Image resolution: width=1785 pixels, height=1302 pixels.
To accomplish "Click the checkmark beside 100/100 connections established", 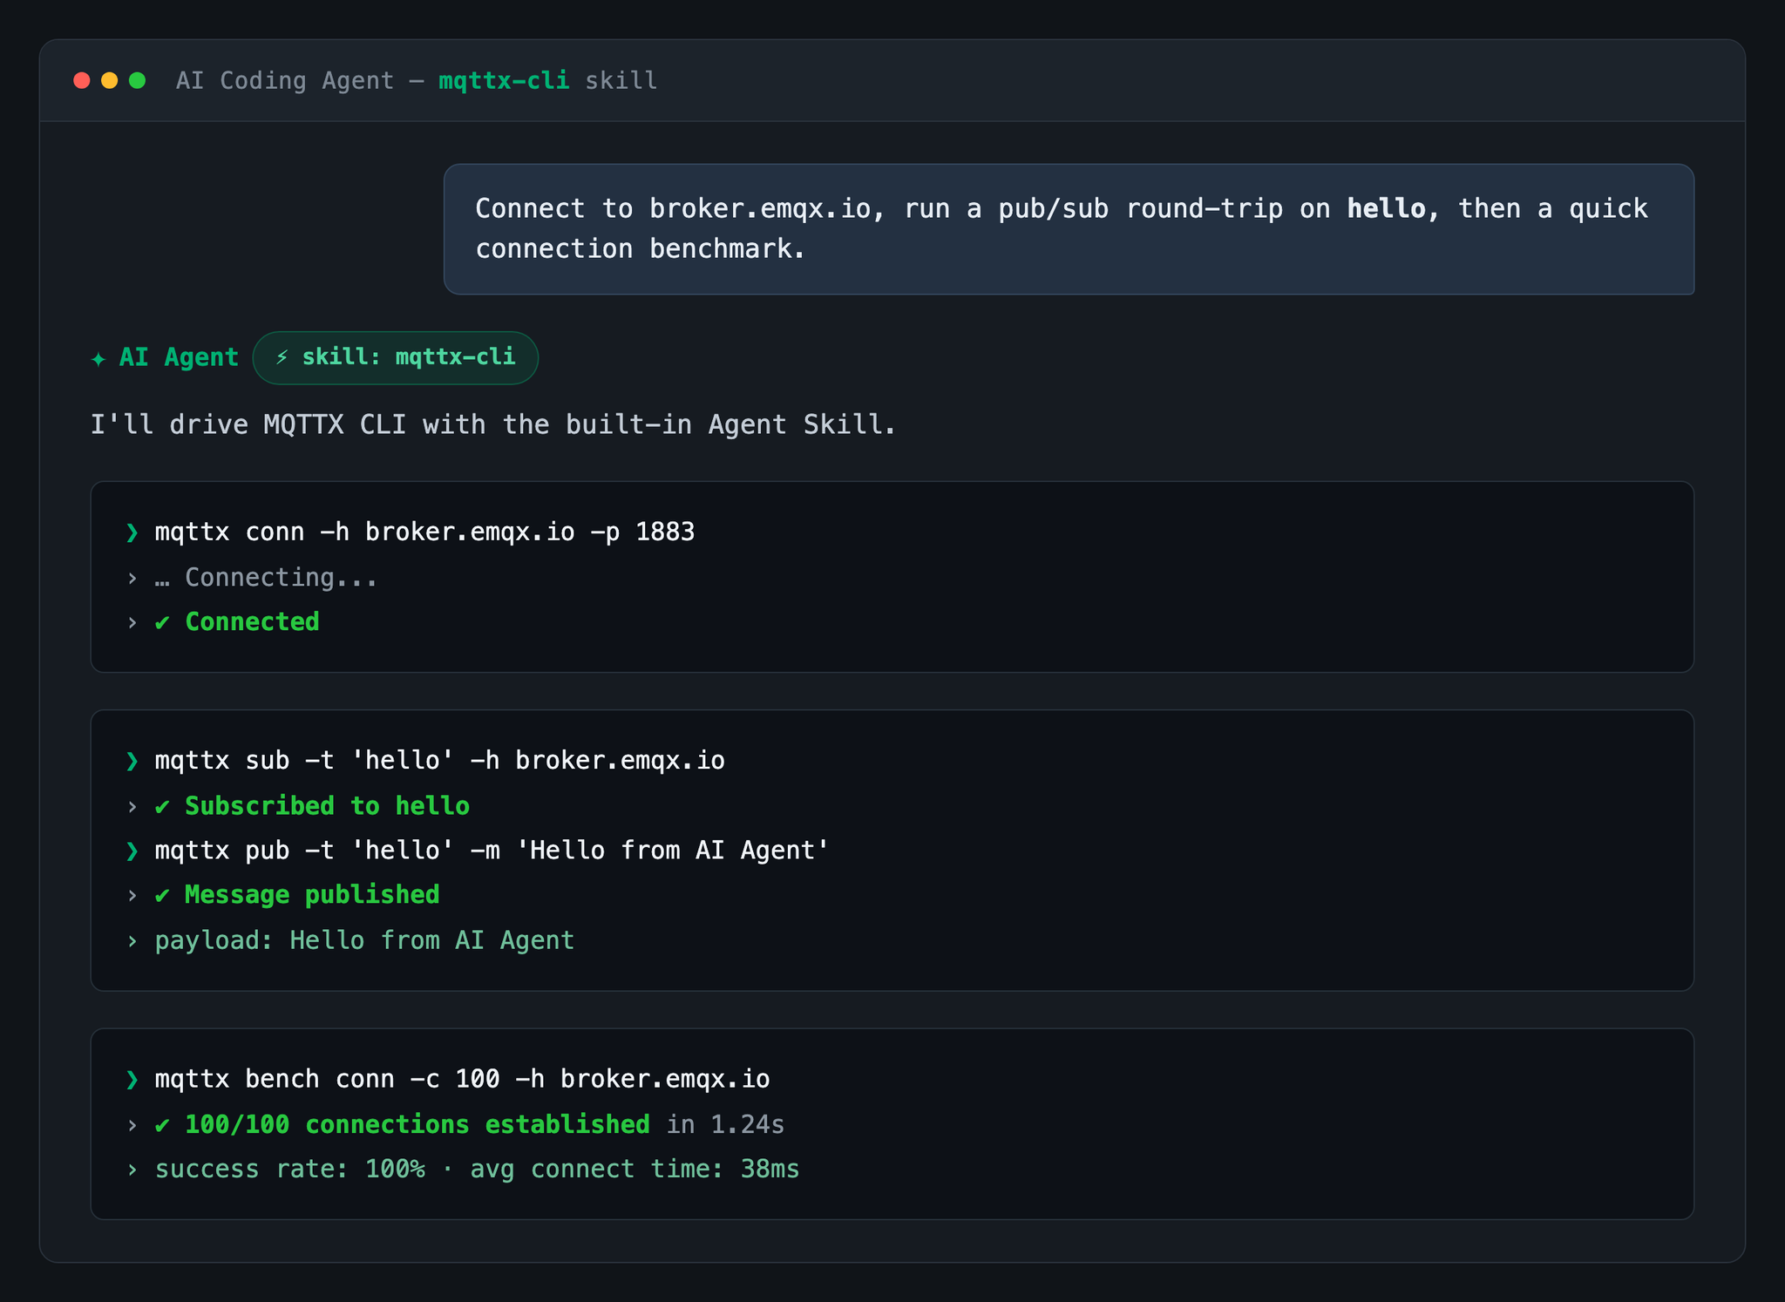I will [x=162, y=1125].
